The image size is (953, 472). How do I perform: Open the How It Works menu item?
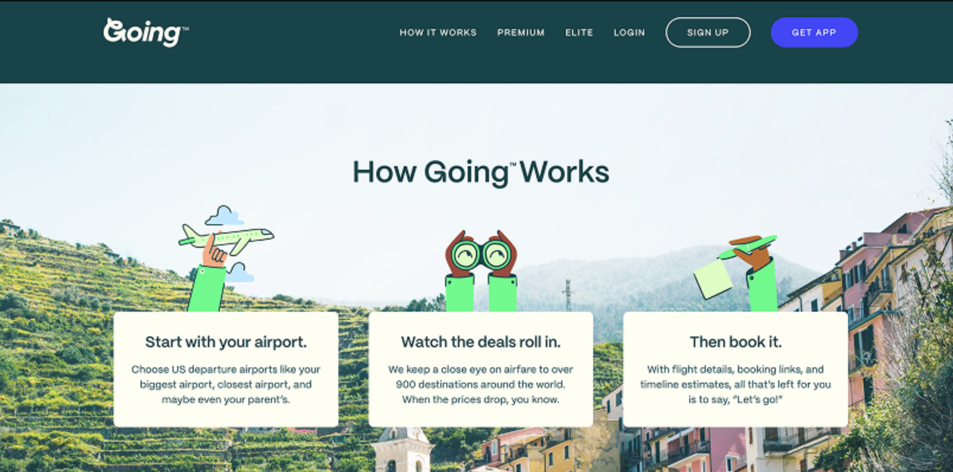(x=438, y=33)
